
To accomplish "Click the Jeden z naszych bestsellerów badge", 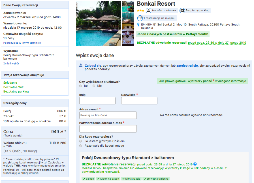I will [172, 34].
